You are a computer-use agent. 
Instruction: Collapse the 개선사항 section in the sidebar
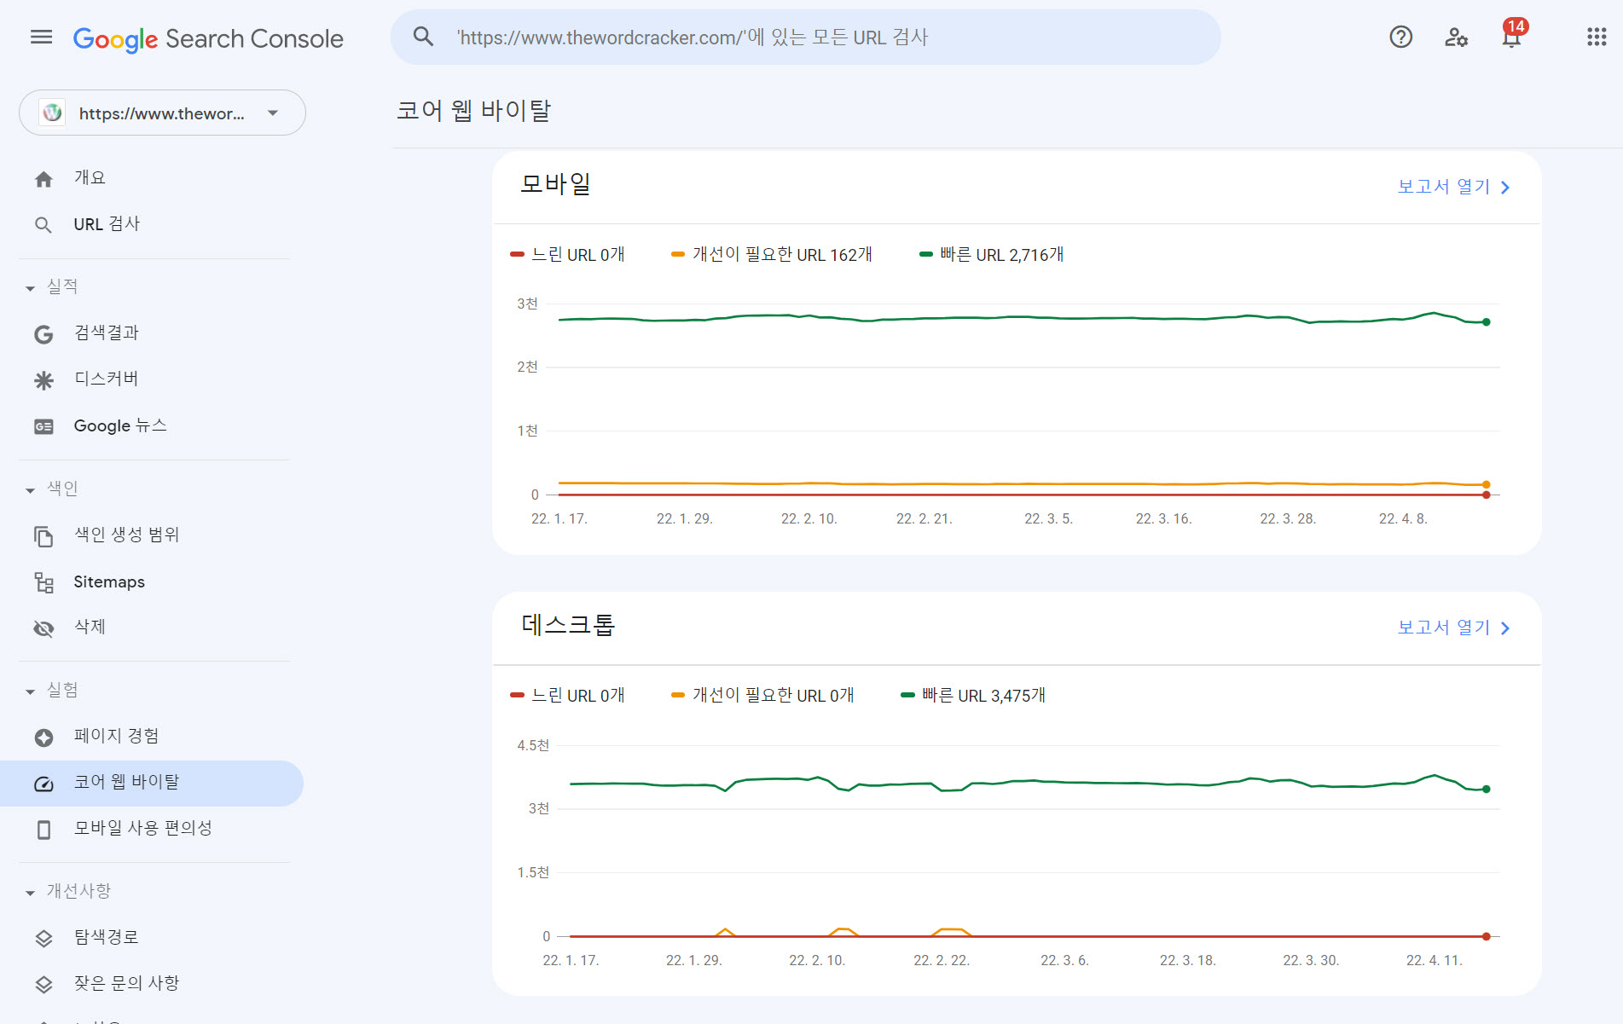tap(29, 890)
